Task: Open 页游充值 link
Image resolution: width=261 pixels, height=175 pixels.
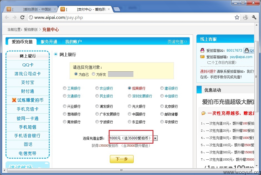Action: [177, 42]
